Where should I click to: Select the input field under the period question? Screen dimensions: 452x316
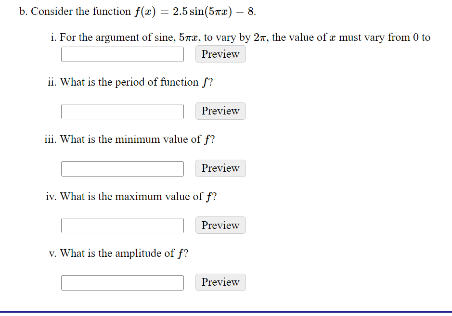click(x=122, y=111)
